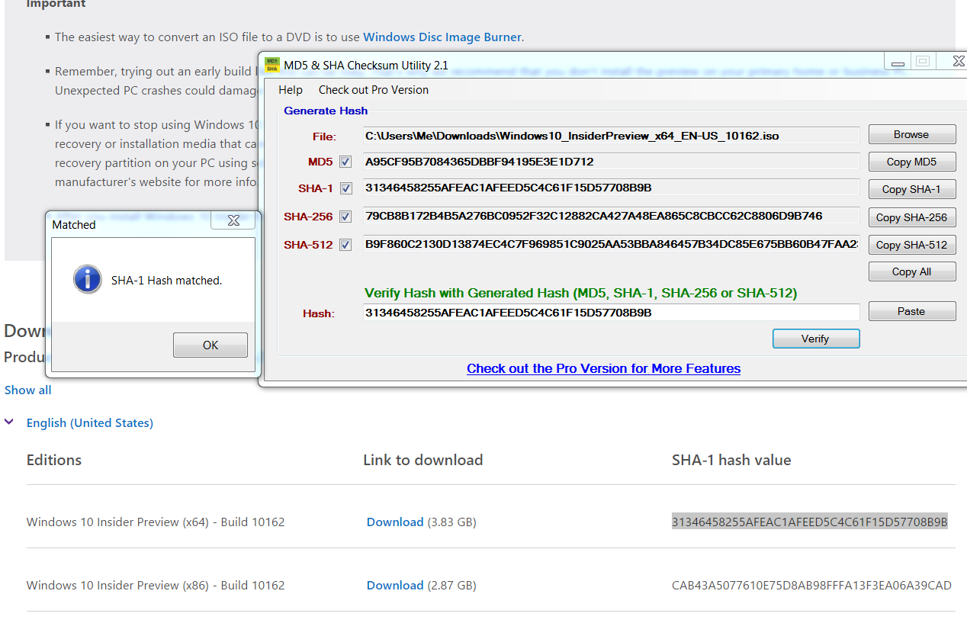This screenshot has width=967, height=623.
Task: Click the MD5 & SHA Checksum Utility app icon
Action: 271,65
